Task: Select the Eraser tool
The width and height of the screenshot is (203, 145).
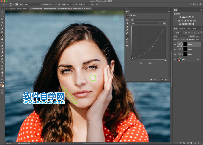Action: point(2,46)
